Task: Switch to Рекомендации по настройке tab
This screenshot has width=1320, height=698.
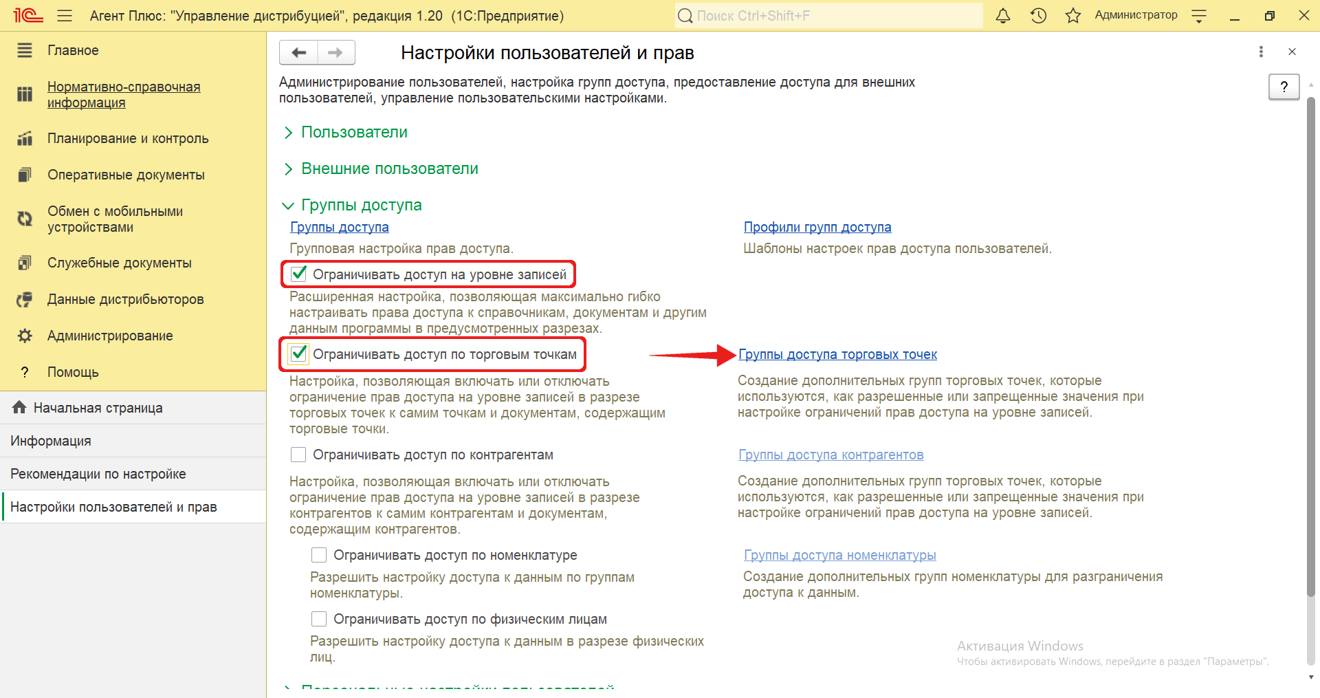Action: coord(133,474)
